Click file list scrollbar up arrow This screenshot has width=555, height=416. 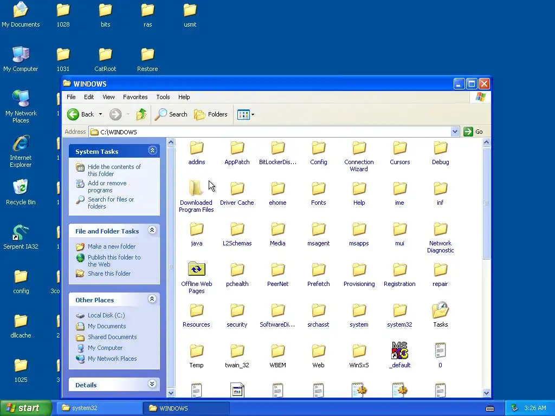(486, 142)
